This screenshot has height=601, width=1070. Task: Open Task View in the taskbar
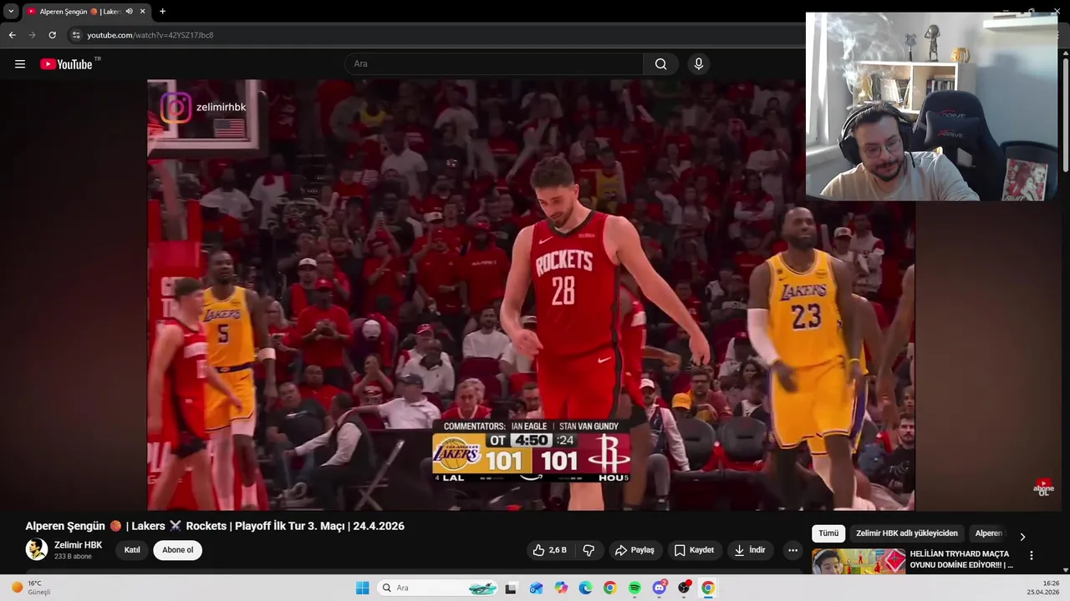pos(511,588)
